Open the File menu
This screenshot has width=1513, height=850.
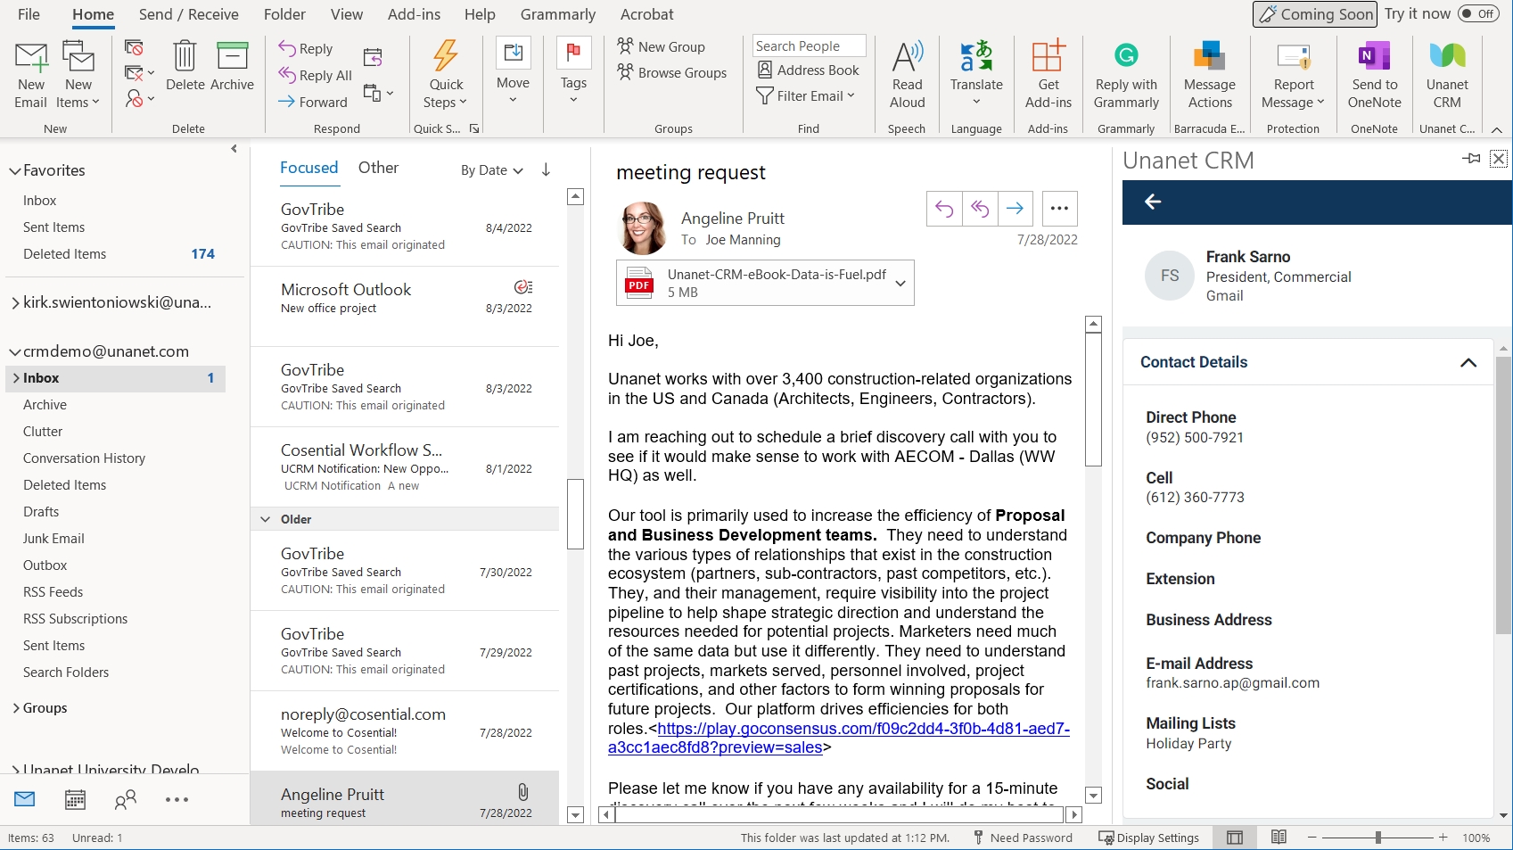click(29, 14)
